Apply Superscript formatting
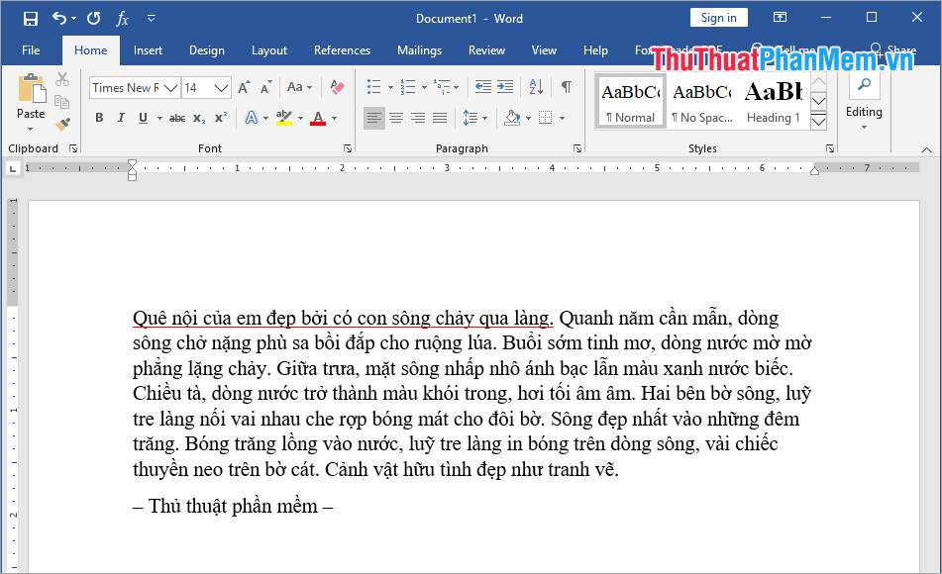 coord(220,118)
